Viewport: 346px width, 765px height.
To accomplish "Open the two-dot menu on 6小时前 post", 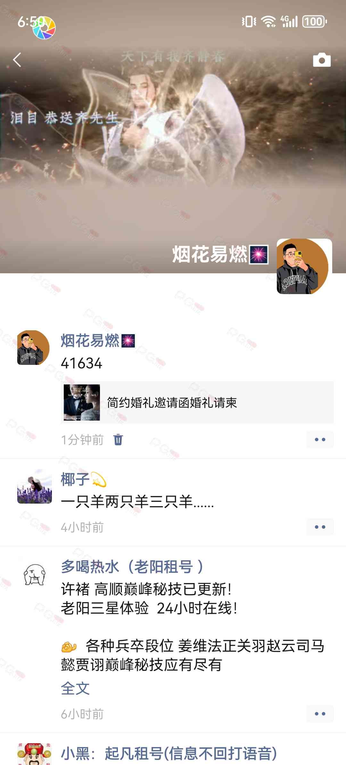I will tap(320, 714).
